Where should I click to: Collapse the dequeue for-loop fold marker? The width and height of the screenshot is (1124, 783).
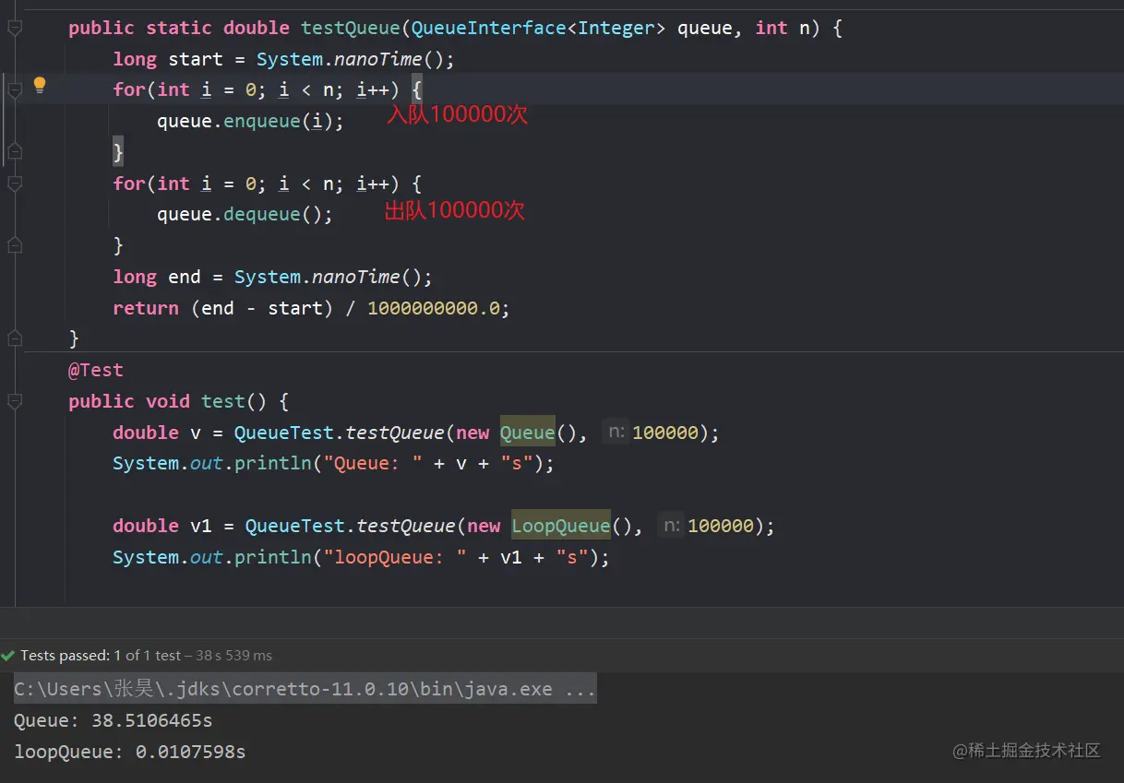pyautogui.click(x=14, y=184)
